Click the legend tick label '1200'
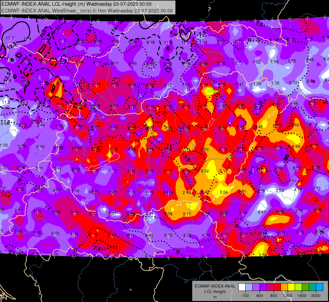Screen dimensions: 329x302 pyautogui.click(x=288, y=296)
